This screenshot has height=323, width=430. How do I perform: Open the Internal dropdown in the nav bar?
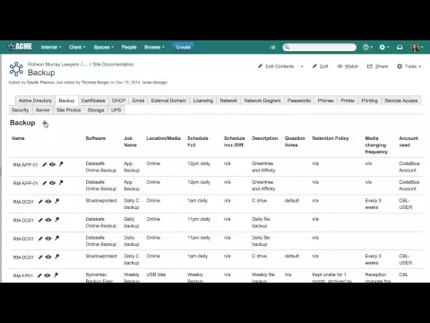point(51,48)
